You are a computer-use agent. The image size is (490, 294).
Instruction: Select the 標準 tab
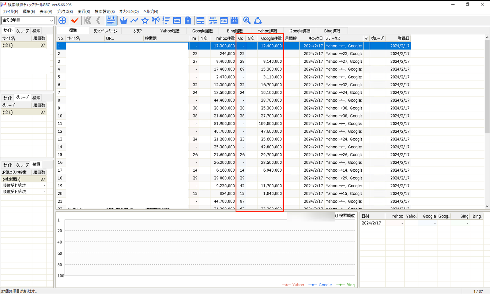73,30
